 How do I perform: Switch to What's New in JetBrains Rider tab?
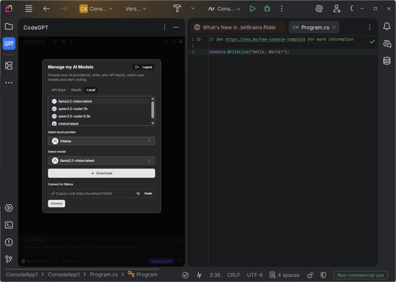pyautogui.click(x=238, y=27)
